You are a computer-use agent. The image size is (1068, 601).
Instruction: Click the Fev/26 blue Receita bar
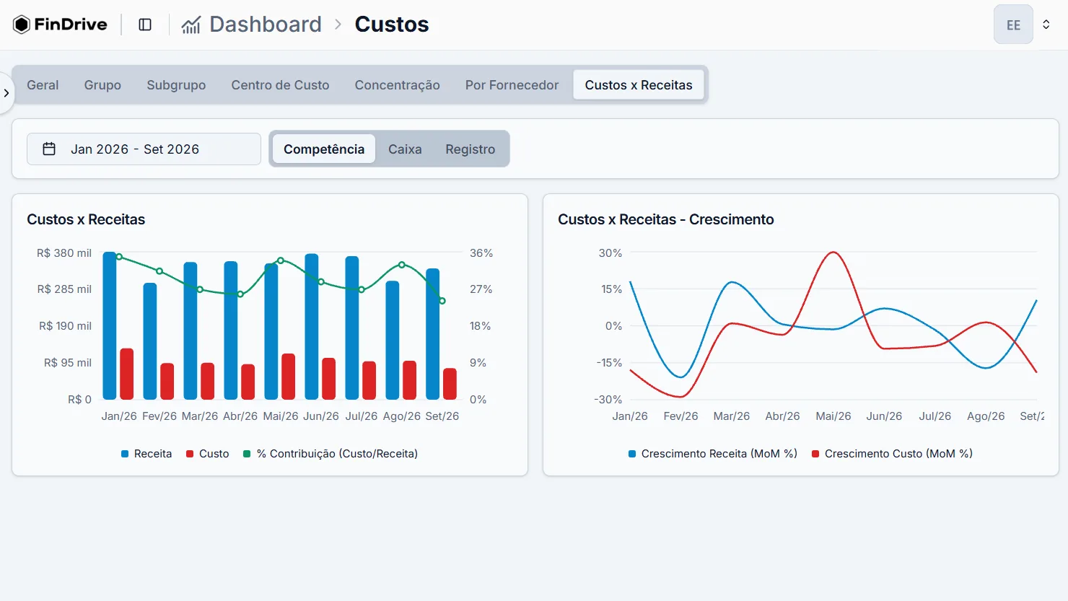pos(150,341)
